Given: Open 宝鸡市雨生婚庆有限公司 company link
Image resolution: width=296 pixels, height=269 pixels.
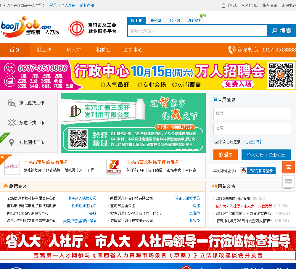Looking at the screenshot, I should [48, 162].
